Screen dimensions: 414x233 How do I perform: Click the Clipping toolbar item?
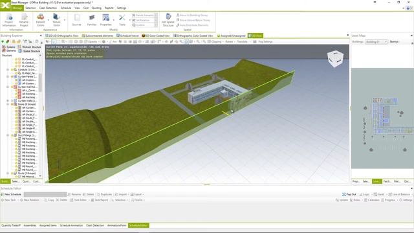point(214,41)
